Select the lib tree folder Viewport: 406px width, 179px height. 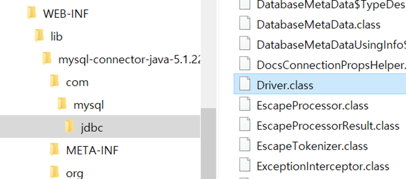pyautogui.click(x=56, y=36)
